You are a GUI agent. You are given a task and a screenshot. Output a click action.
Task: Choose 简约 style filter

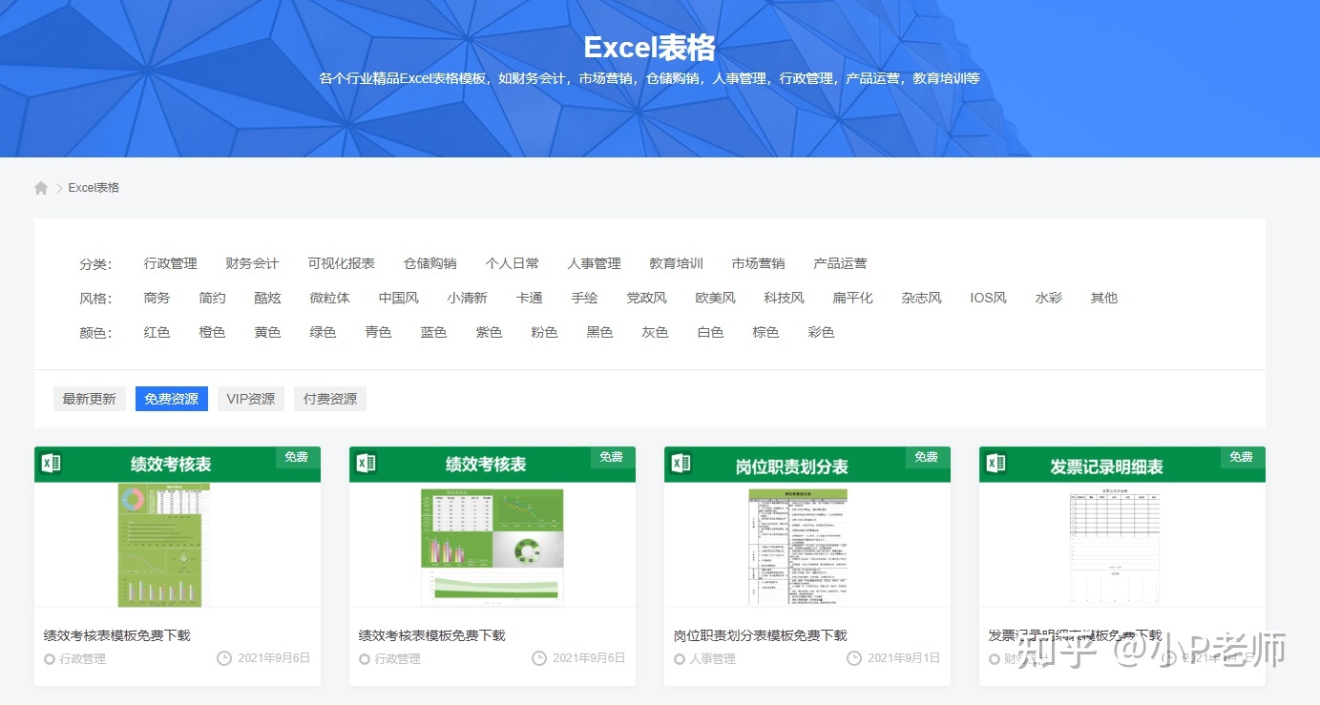(x=213, y=298)
